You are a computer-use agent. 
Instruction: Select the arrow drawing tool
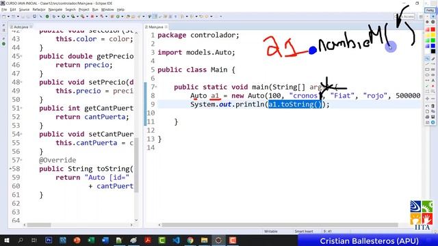coord(433,64)
